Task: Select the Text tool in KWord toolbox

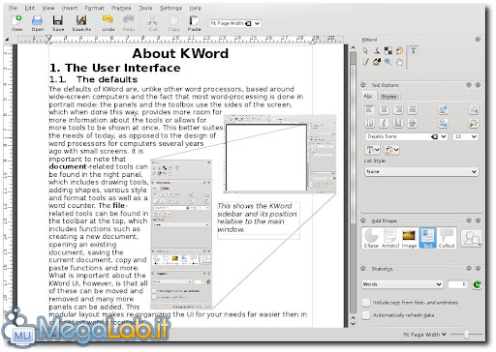Action: [x=414, y=50]
